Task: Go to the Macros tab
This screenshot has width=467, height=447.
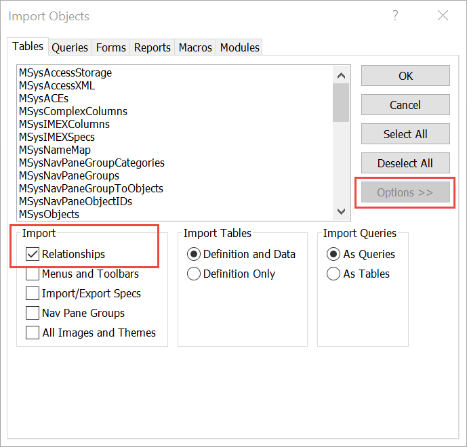Action: point(195,47)
